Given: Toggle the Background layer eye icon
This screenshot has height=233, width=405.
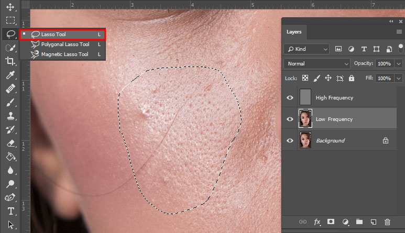Looking at the screenshot, I should point(290,140).
